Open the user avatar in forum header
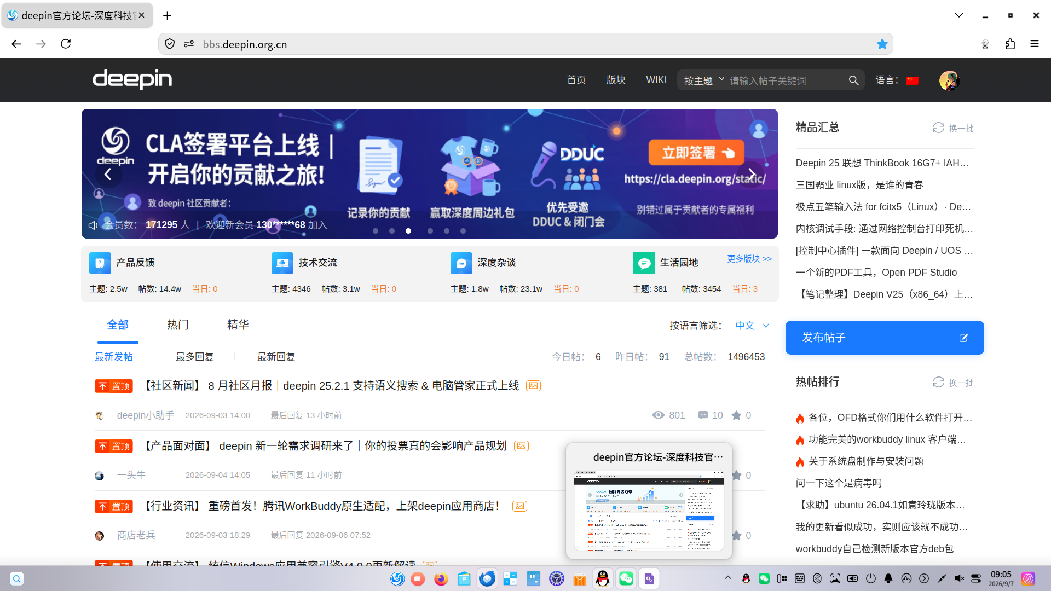The height and width of the screenshot is (591, 1051). pos(949,80)
